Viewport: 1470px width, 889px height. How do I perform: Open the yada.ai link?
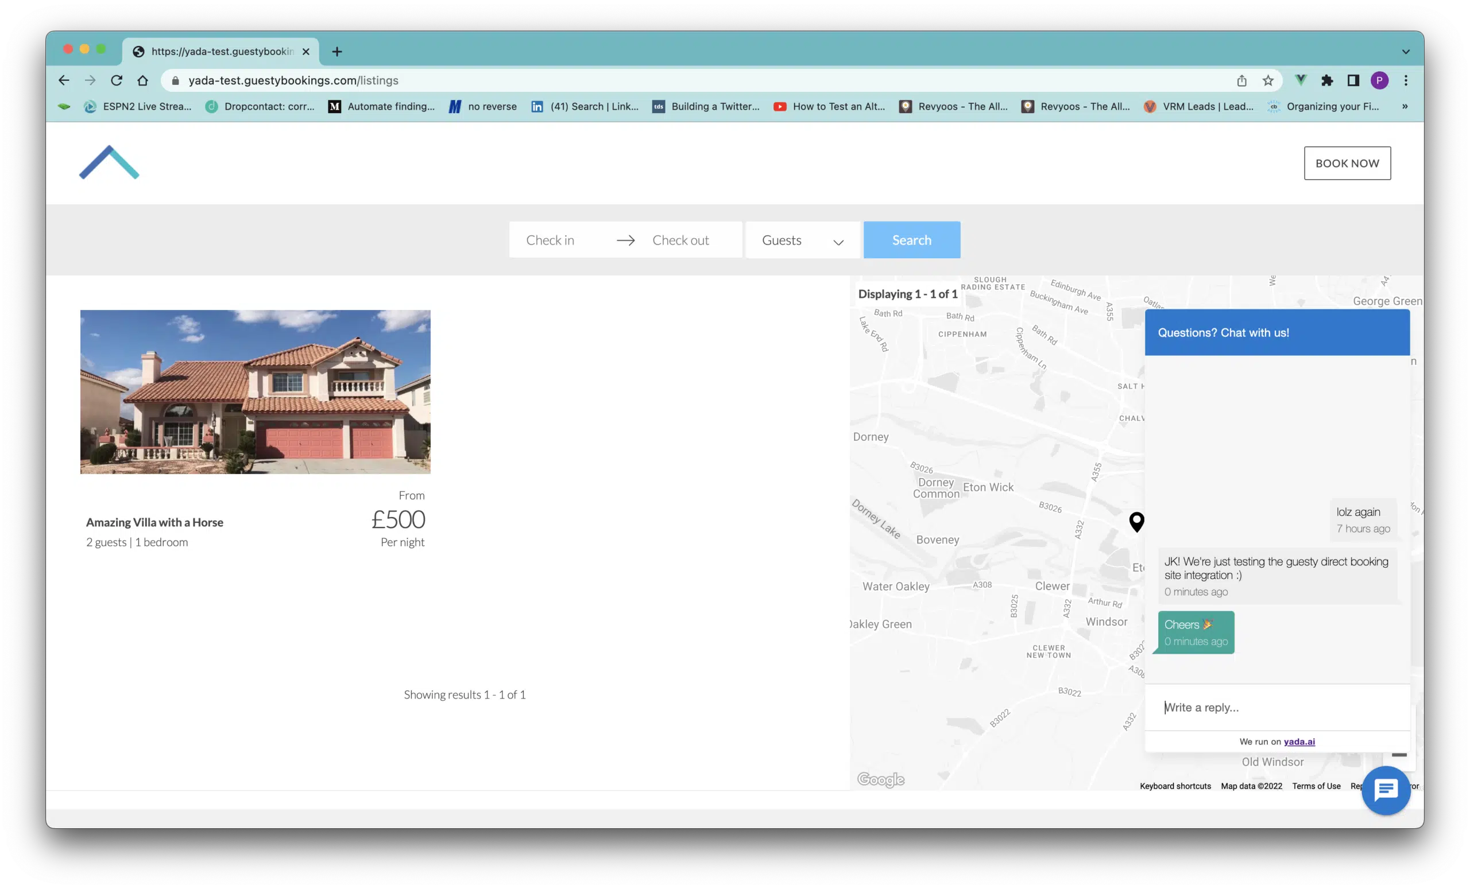(1299, 741)
